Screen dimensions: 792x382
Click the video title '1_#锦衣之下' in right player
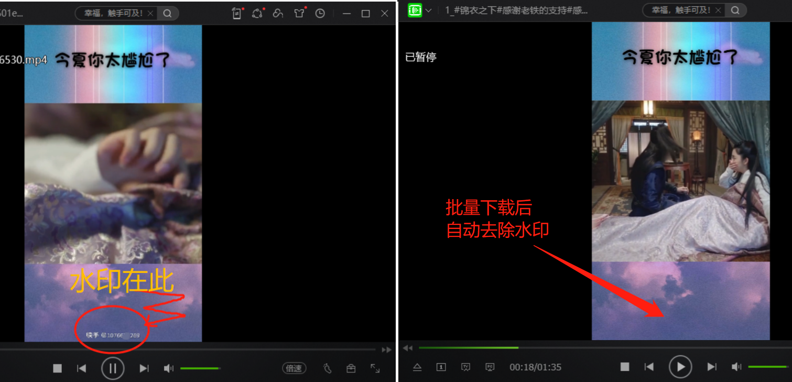coord(516,10)
